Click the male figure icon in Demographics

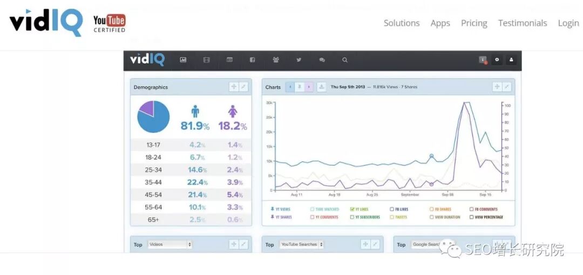click(x=195, y=111)
